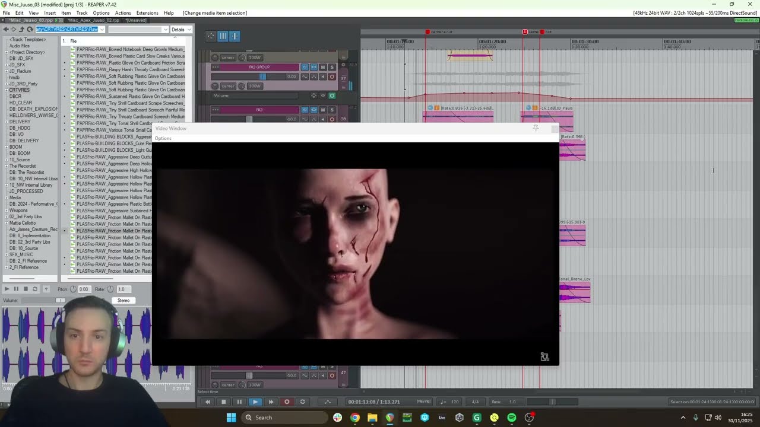
Task: Open the Extensions menu
Action: 147,13
